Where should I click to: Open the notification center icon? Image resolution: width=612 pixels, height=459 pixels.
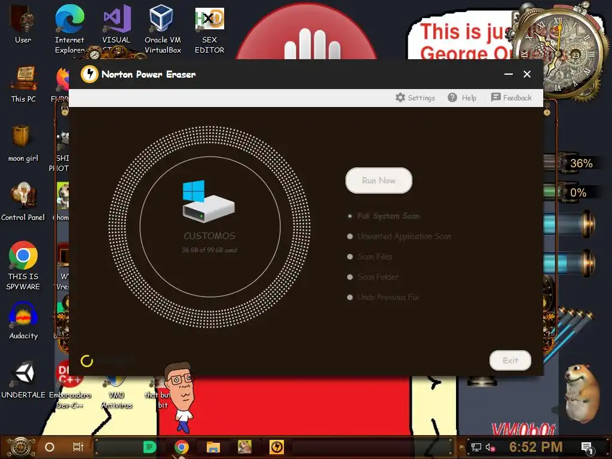pos(587,448)
